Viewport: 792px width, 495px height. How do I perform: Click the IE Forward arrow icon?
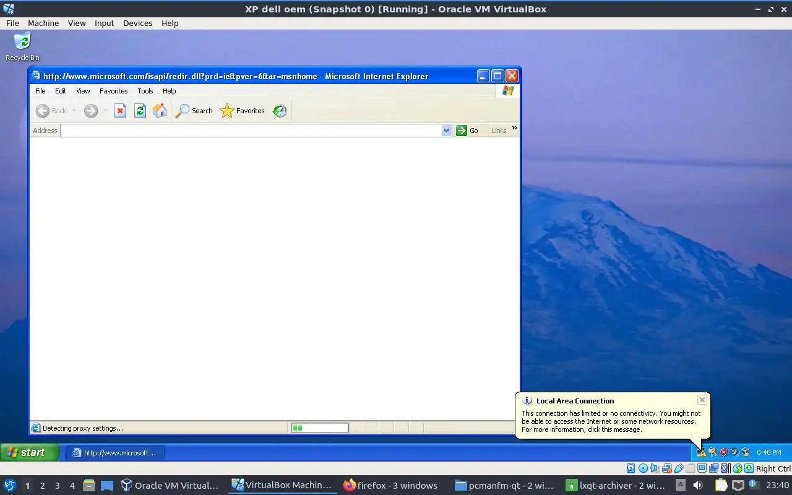click(91, 111)
